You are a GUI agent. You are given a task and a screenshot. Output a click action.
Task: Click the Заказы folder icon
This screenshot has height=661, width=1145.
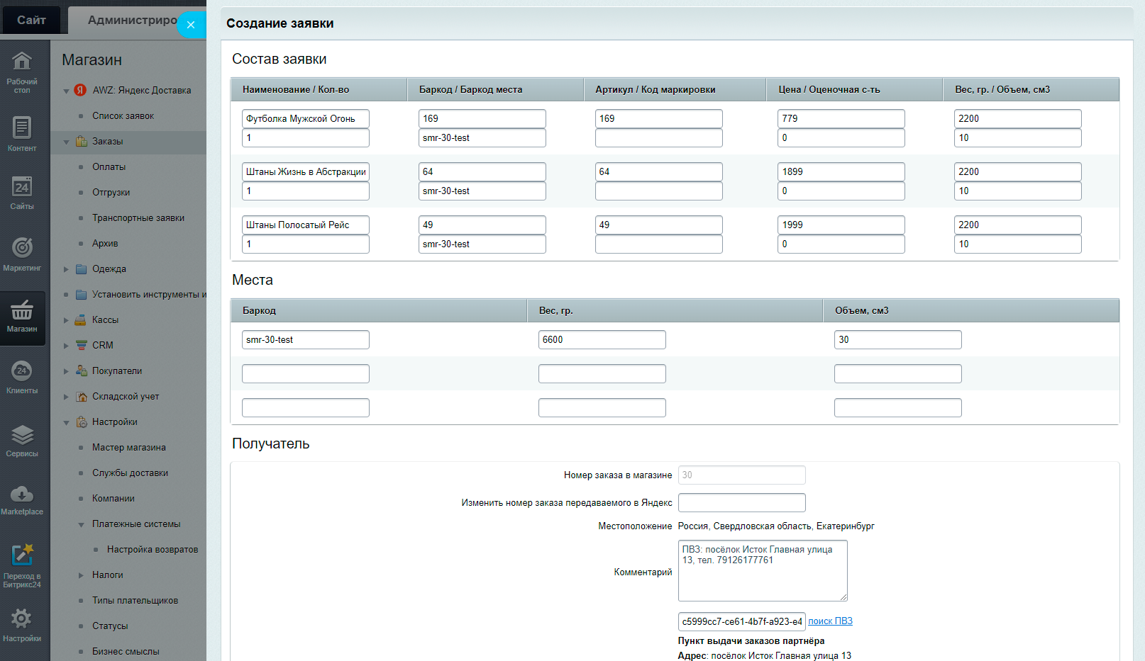tap(82, 141)
